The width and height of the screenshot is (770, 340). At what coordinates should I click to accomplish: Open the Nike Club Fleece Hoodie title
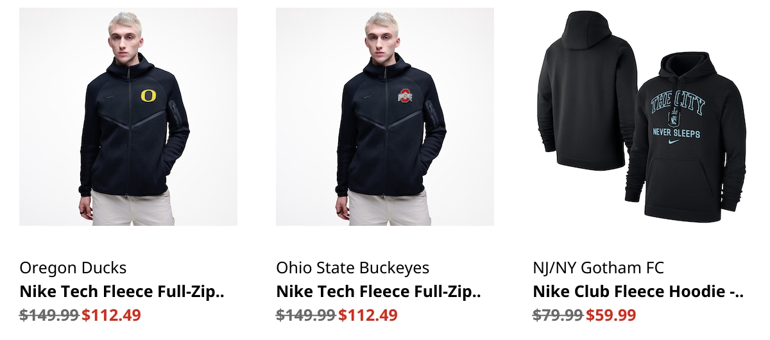click(x=638, y=292)
